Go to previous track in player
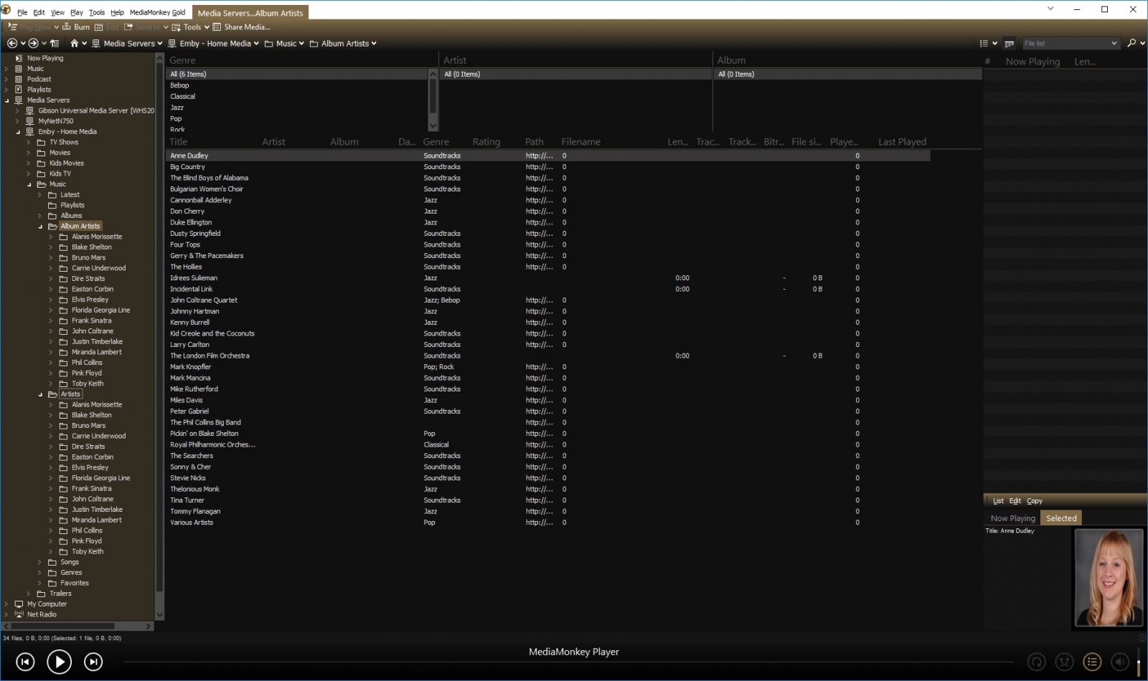Image resolution: width=1148 pixels, height=681 pixels. tap(25, 662)
